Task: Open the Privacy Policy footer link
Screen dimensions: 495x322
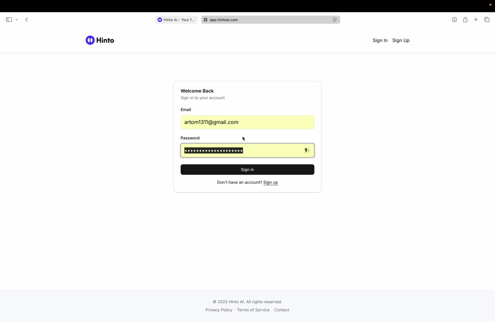Action: coord(219,310)
